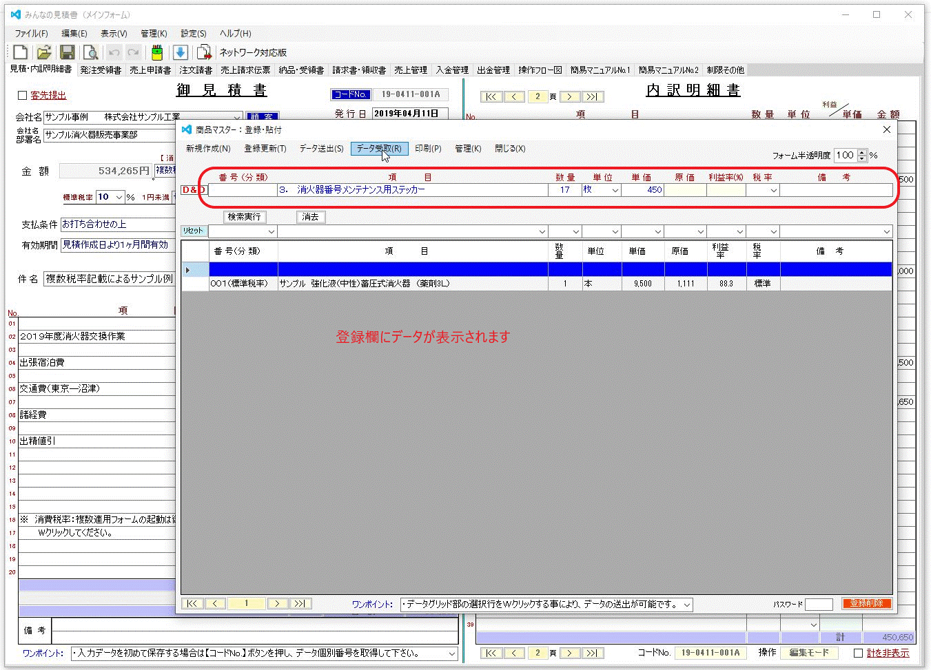Image resolution: width=931 pixels, height=670 pixels.
Task: Open the 標準税率 dropdown
Action: 119,197
